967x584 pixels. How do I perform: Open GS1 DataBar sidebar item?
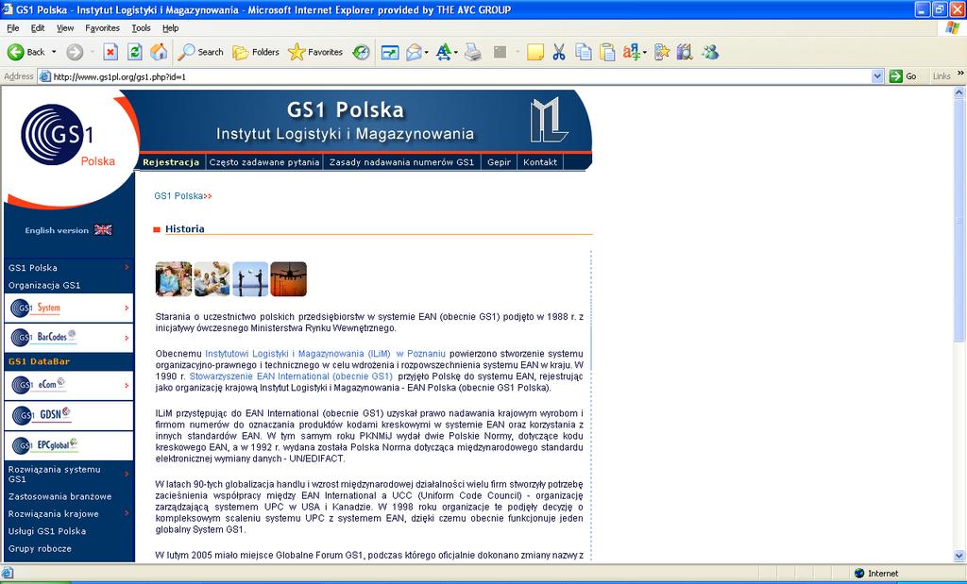pyautogui.click(x=39, y=361)
